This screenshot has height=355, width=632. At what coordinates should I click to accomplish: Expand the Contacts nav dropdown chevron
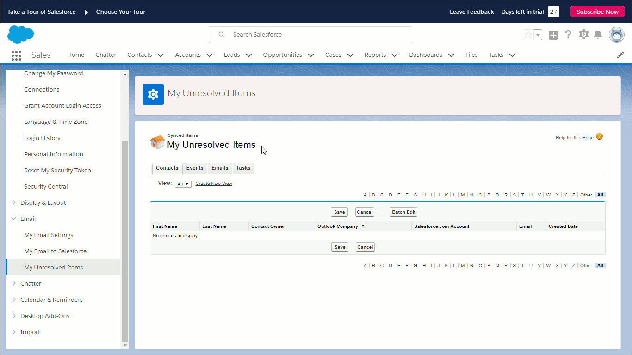click(x=161, y=55)
